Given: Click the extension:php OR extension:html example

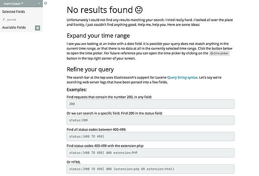Looking at the screenshot, I should pyautogui.click(x=150, y=169).
